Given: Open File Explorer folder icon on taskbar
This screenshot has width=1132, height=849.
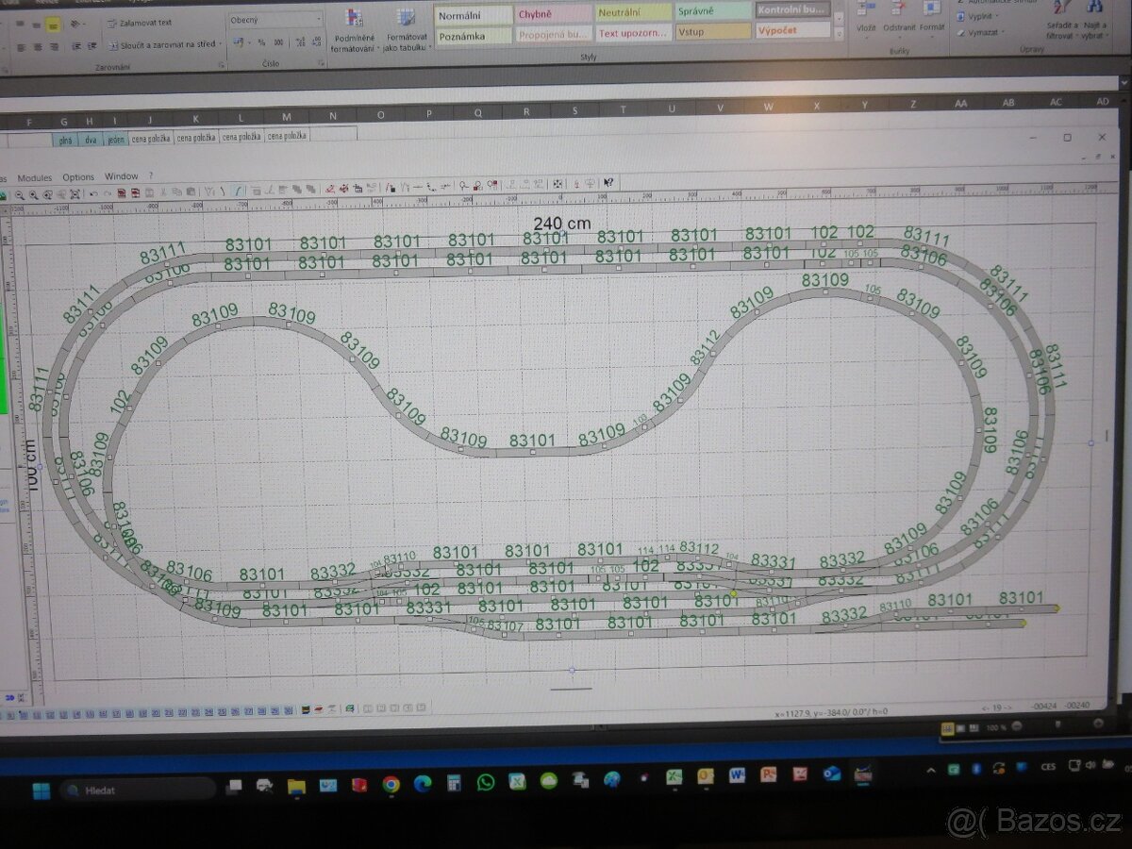Looking at the screenshot, I should click(296, 786).
